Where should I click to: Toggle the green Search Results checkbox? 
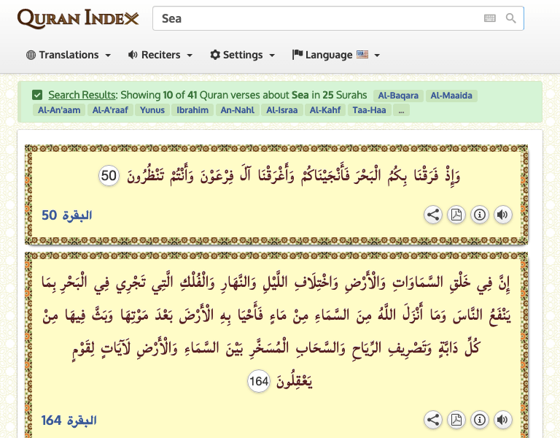pyautogui.click(x=37, y=95)
